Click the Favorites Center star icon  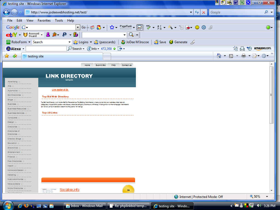(7, 56)
